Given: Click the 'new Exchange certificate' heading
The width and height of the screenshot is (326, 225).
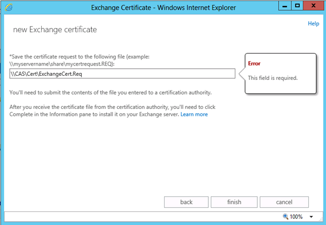Looking at the screenshot, I should pos(55,30).
